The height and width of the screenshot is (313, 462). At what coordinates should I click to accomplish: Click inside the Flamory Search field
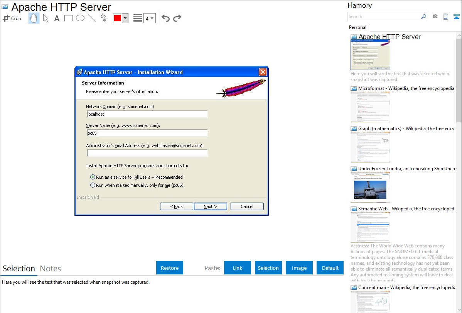coord(384,17)
